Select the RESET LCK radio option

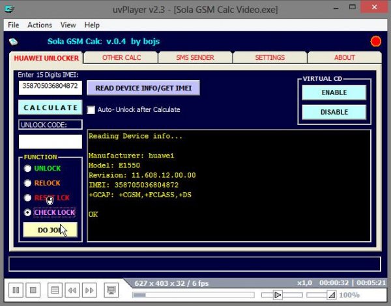(x=27, y=198)
